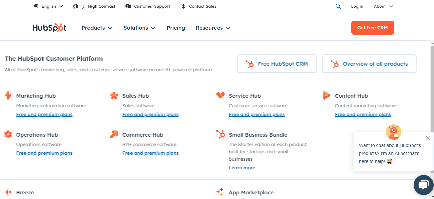
Task: Open Sales Hub free and premium plans
Action: point(151,114)
